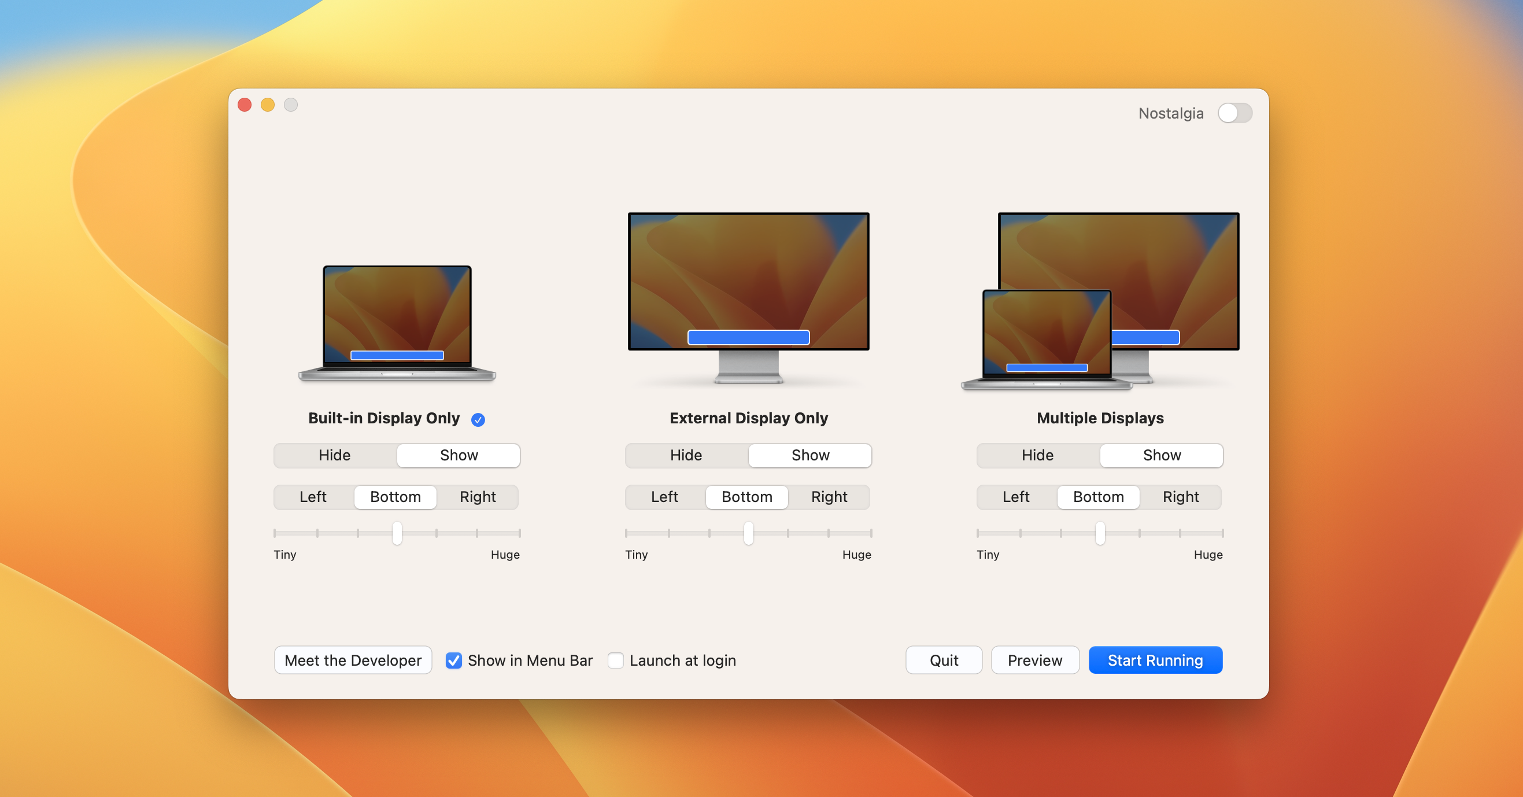Click Start Running

1155,660
